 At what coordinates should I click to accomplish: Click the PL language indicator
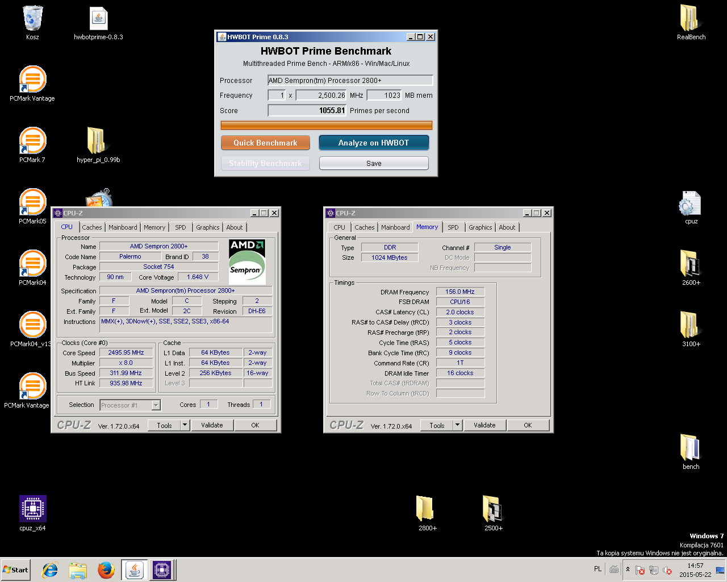(598, 569)
